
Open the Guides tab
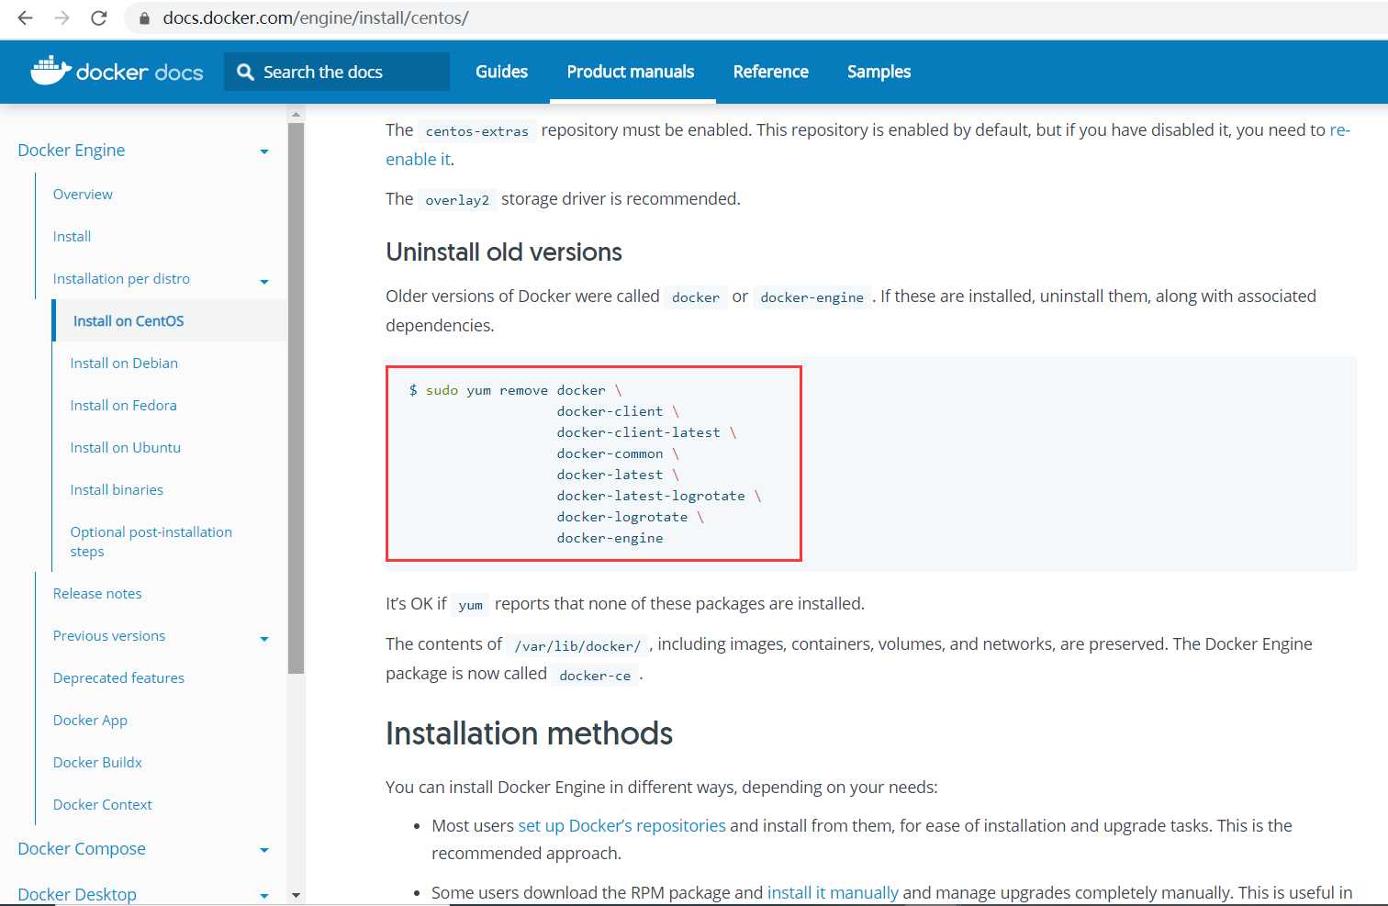(x=501, y=72)
